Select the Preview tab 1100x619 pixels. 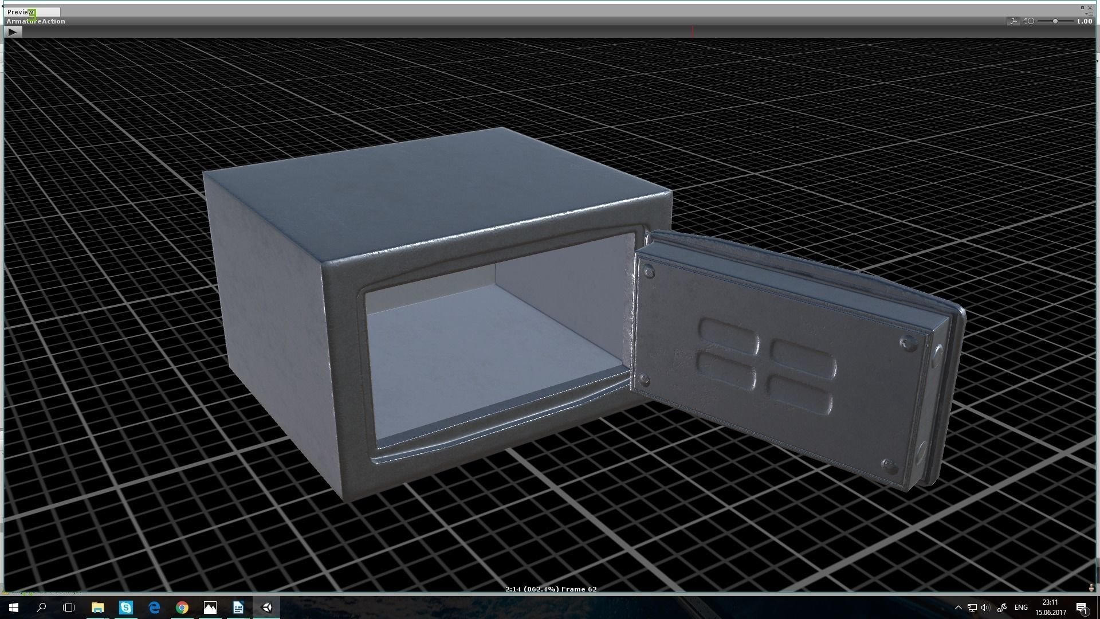click(x=32, y=12)
